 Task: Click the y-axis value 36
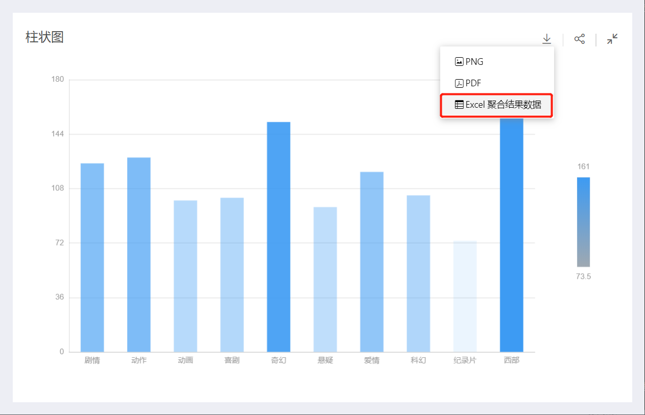click(60, 297)
